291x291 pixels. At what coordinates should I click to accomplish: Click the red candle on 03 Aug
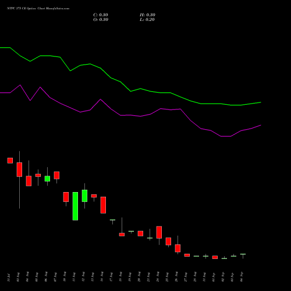pos(19,169)
